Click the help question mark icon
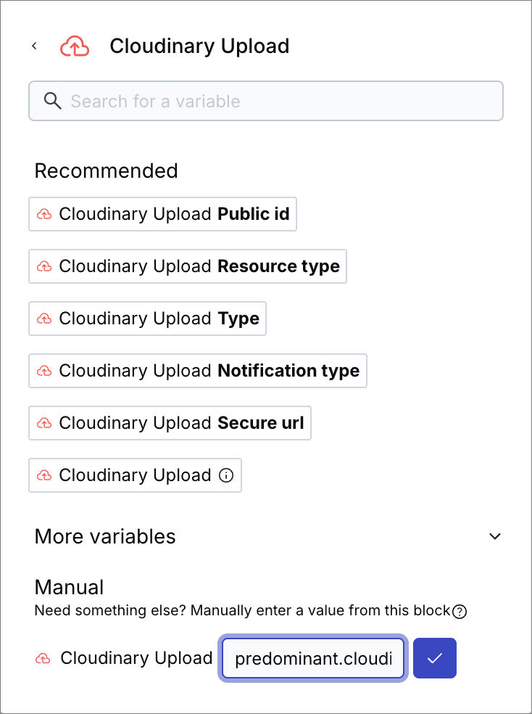532x714 pixels. (x=460, y=612)
